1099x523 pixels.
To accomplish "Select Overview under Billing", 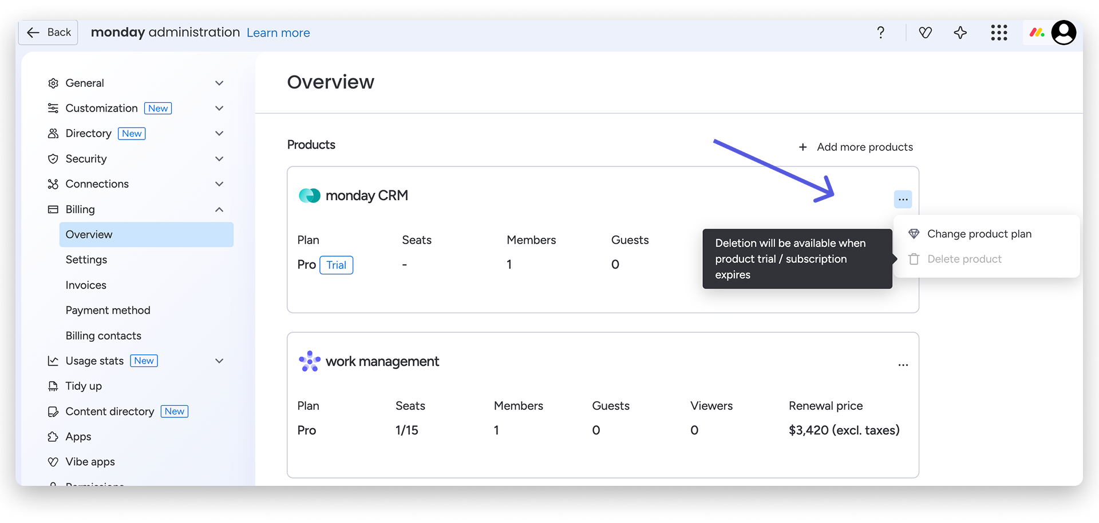I will (x=147, y=235).
